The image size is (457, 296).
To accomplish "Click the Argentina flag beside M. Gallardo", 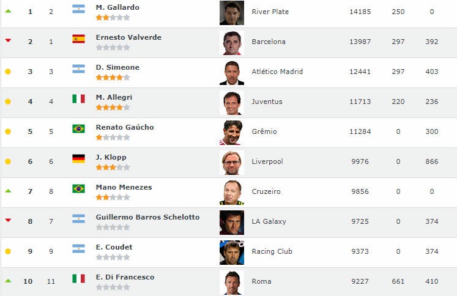I will tap(78, 9).
